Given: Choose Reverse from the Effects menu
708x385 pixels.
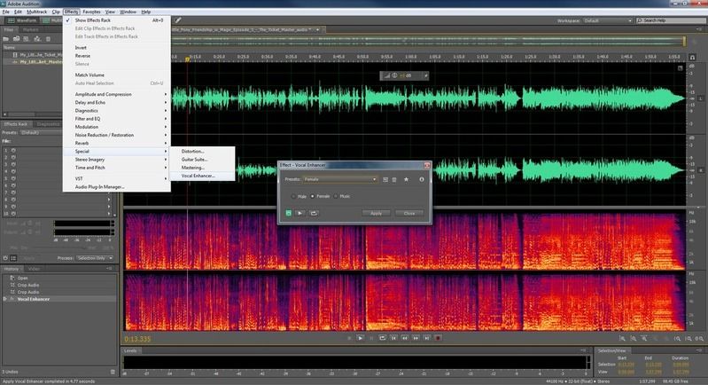Looking at the screenshot, I should pyautogui.click(x=116, y=56).
